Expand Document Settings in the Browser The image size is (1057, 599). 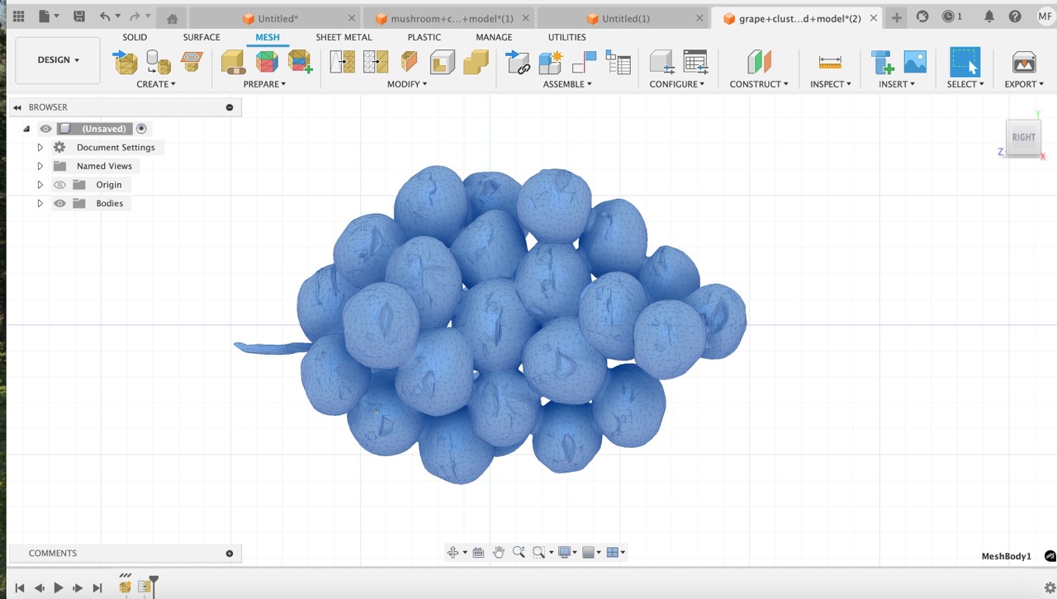point(40,147)
